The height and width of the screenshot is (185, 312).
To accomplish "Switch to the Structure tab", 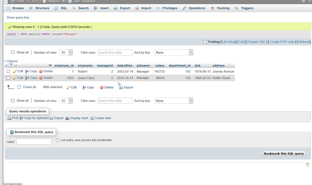I will click(39, 8).
